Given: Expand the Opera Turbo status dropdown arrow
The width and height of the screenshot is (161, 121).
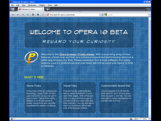Looking at the screenshot, I should (14, 119).
